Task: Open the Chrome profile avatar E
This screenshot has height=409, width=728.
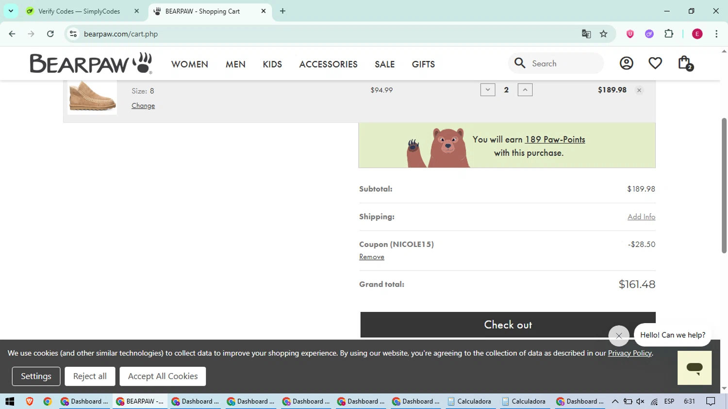Action: [x=697, y=34]
